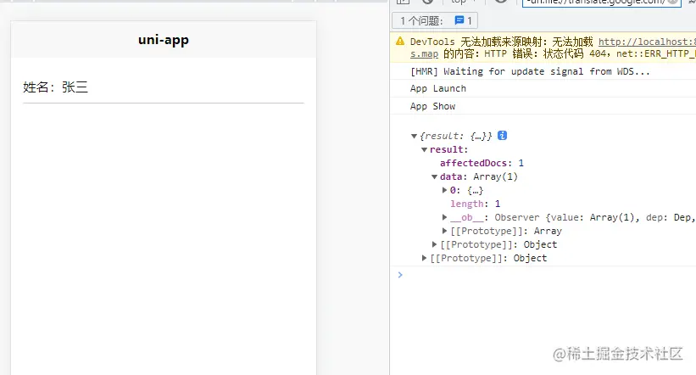The width and height of the screenshot is (696, 375).
Task: Expand the [[Prototype]]: Array entry
Action: click(x=444, y=231)
